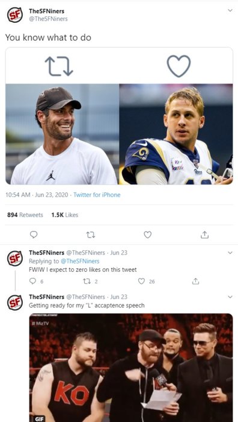Screen dimensions: 238x422
Task: Expand options chevron on 'Getting ready' tweet
Action: 230,297
